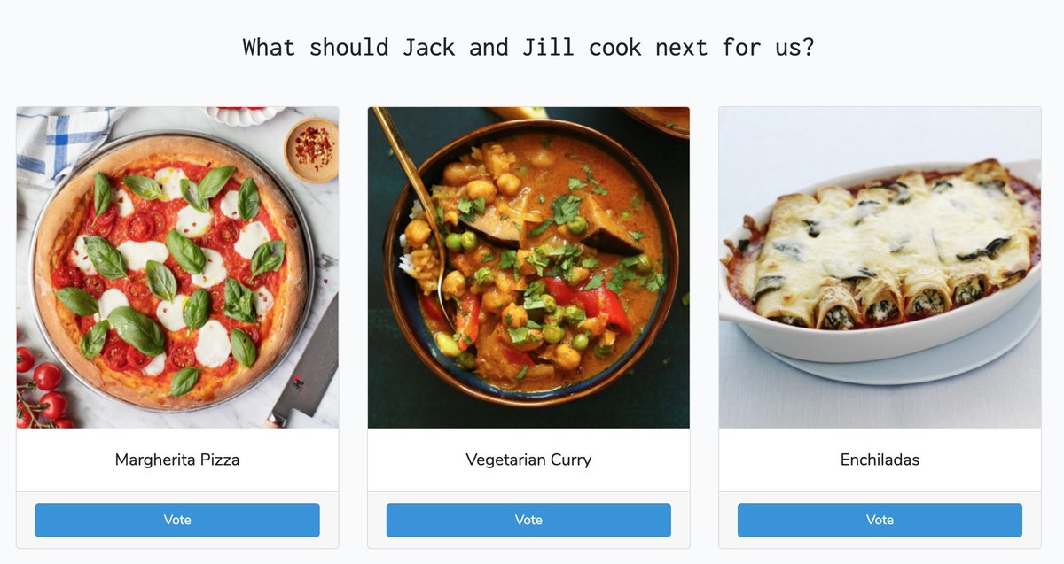Click the Margherita Pizza title text

coord(177,460)
